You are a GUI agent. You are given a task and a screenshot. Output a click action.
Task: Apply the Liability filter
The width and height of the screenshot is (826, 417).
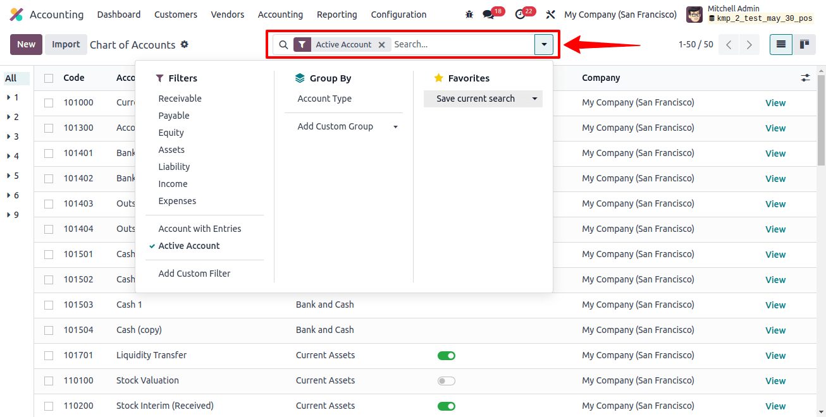coord(174,167)
